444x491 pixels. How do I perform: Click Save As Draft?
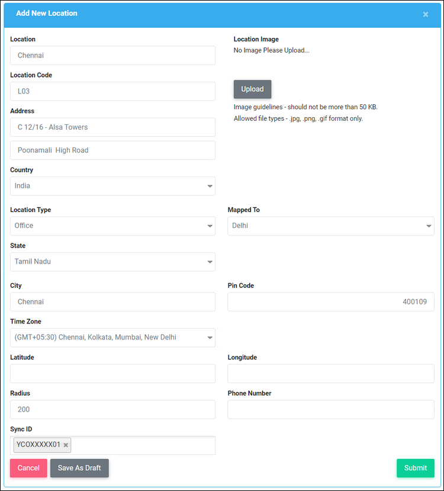pyautogui.click(x=79, y=468)
